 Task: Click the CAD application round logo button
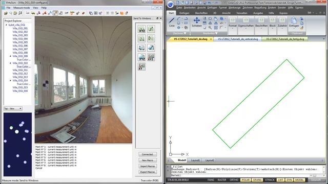(171, 4)
